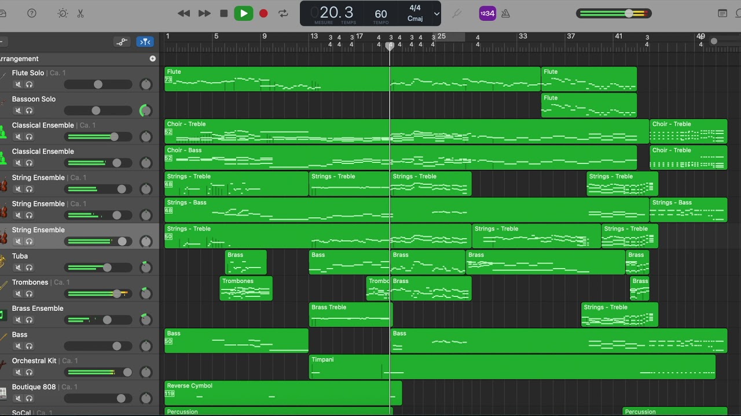Viewport: 741px width, 416px height.
Task: Open Smart Controls dial button
Action: (63, 13)
